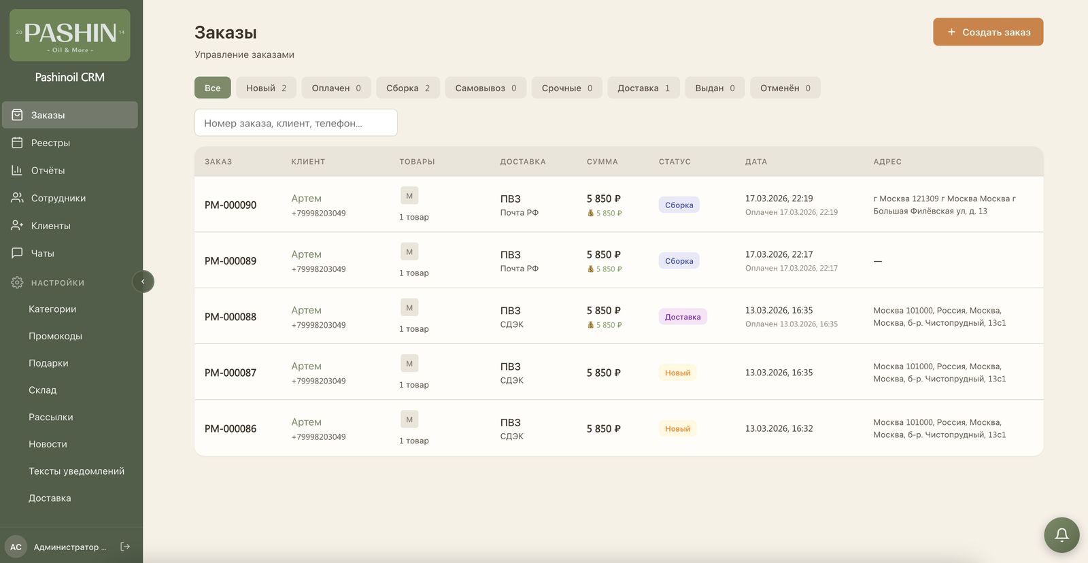Viewport: 1088px width, 563px height.
Task: Click the logout icon next to Администратор
Action: coord(125,547)
